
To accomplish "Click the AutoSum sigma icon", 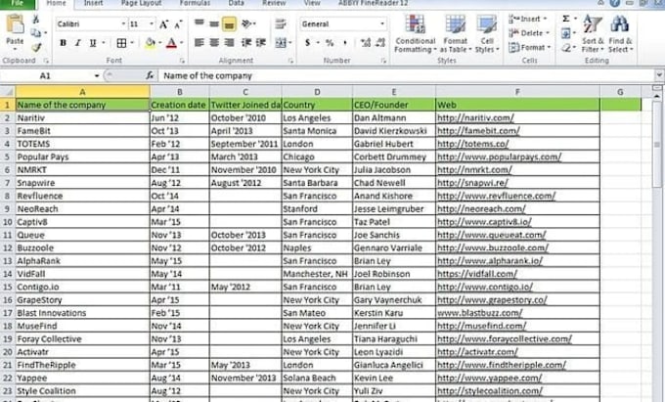I will [x=566, y=20].
